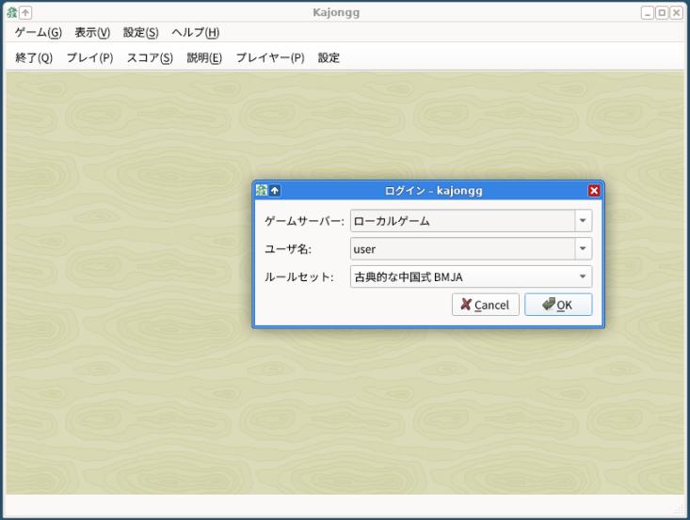The image size is (690, 520).
Task: Maximize the Kajongg main window
Action: point(662,13)
